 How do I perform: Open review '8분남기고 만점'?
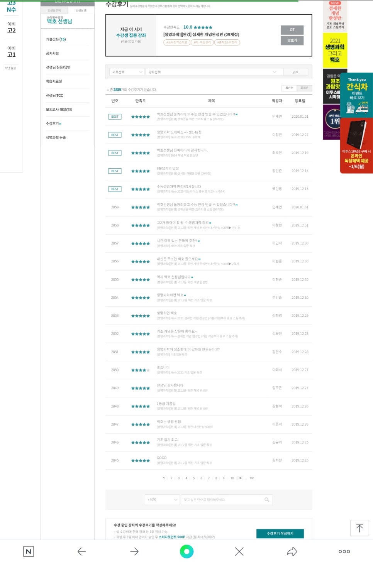tap(168, 168)
